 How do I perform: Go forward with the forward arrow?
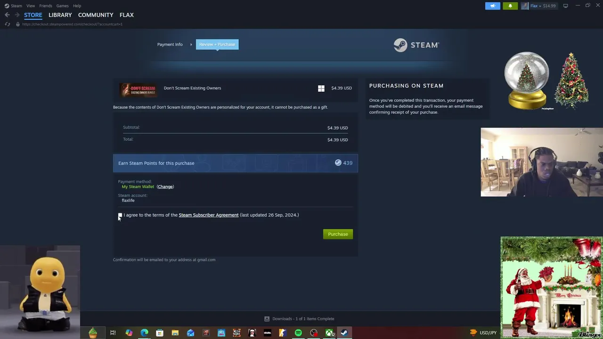point(17,15)
